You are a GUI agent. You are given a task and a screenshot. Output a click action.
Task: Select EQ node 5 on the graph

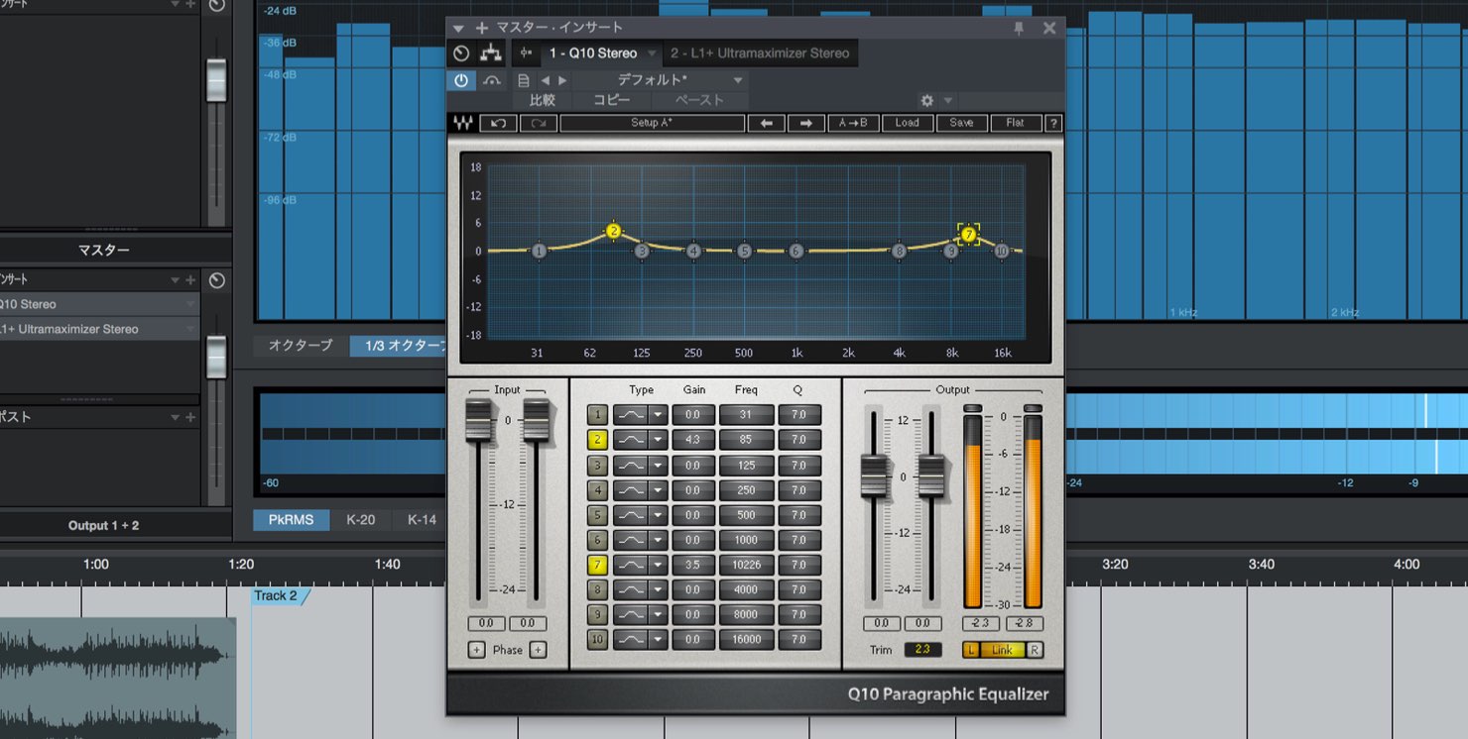click(745, 252)
